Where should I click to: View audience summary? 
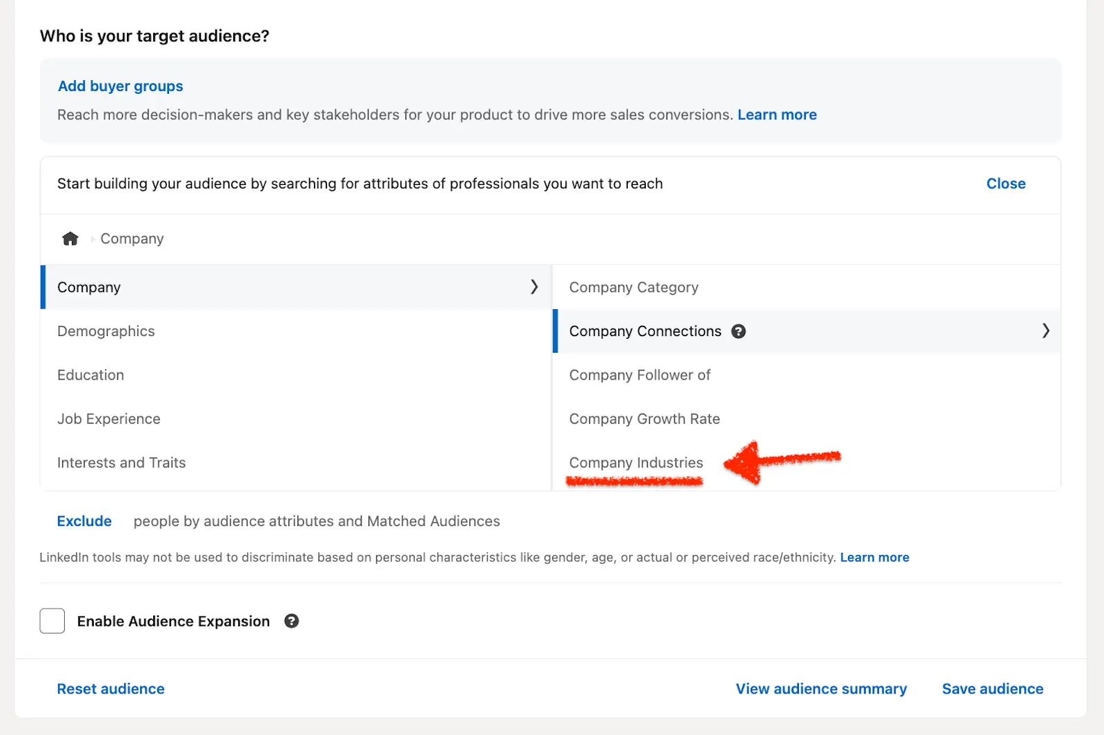pos(821,689)
